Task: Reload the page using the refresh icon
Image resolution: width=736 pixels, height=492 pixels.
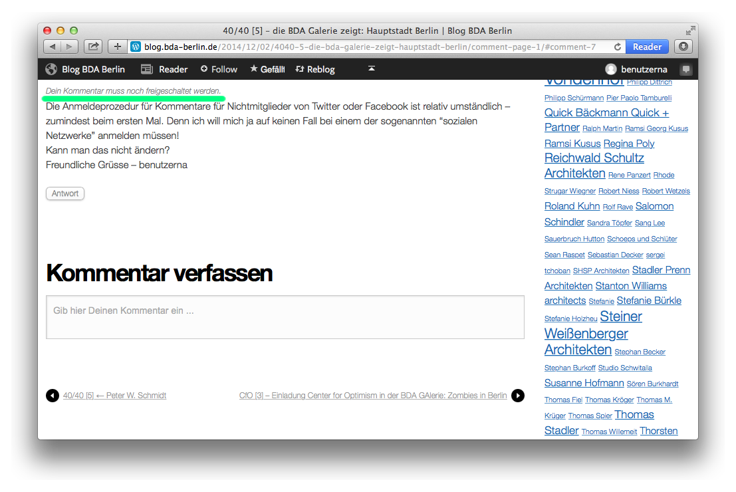Action: (618, 47)
